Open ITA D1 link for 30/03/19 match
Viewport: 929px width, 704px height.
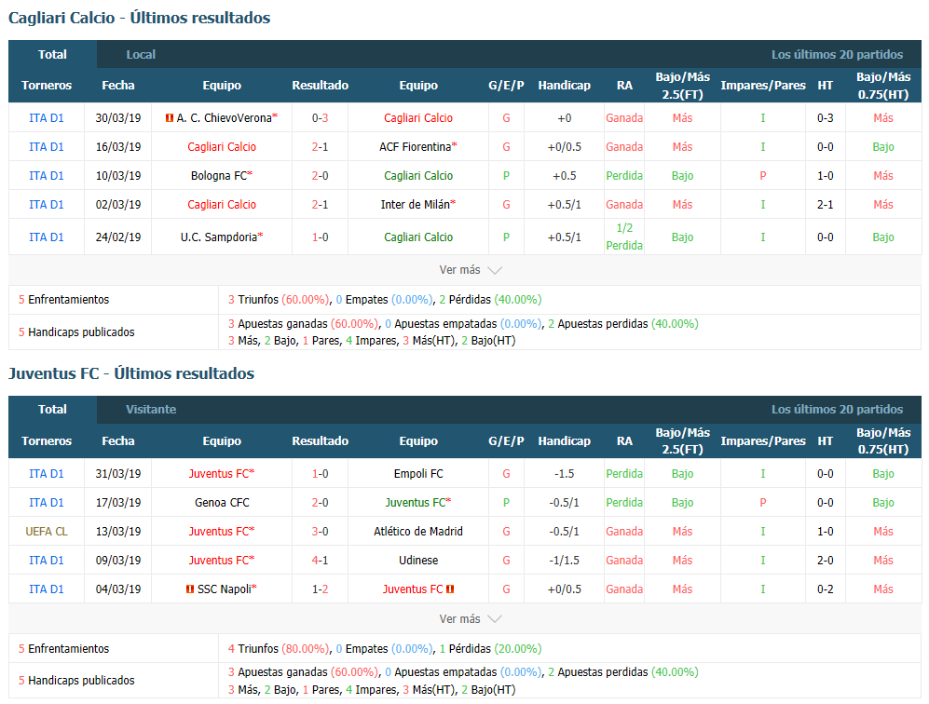(x=47, y=118)
